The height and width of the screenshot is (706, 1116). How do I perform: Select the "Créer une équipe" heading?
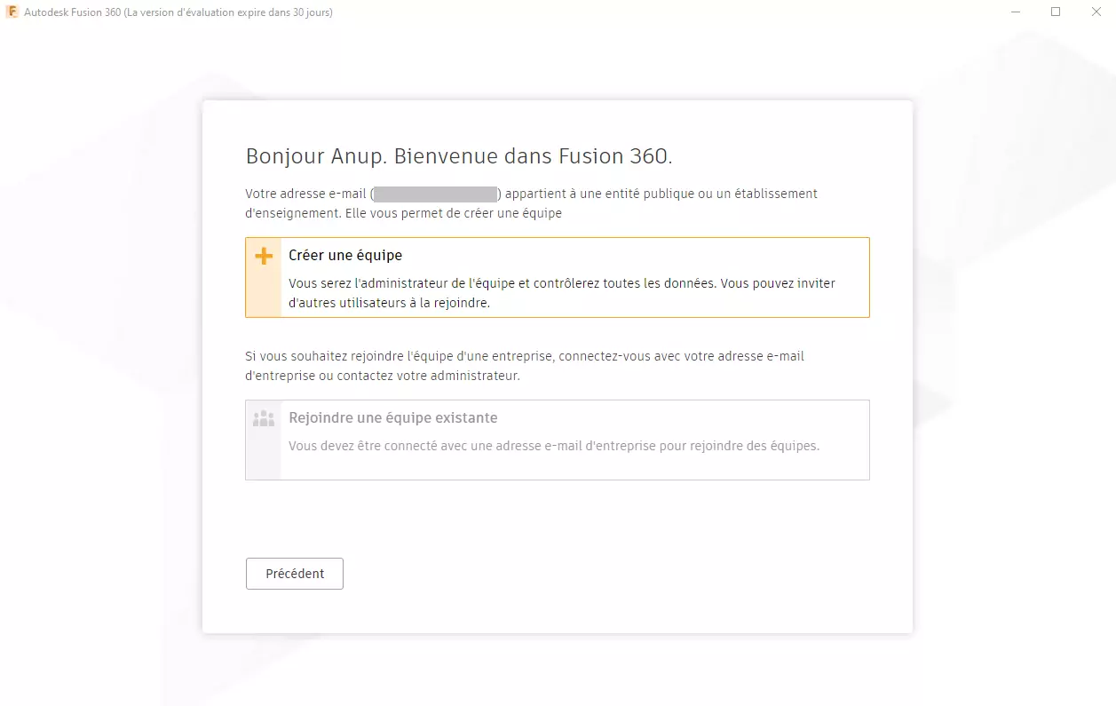(345, 256)
